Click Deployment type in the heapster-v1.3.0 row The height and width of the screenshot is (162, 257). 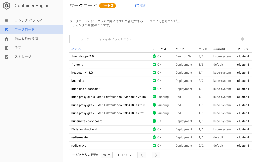(x=184, y=73)
